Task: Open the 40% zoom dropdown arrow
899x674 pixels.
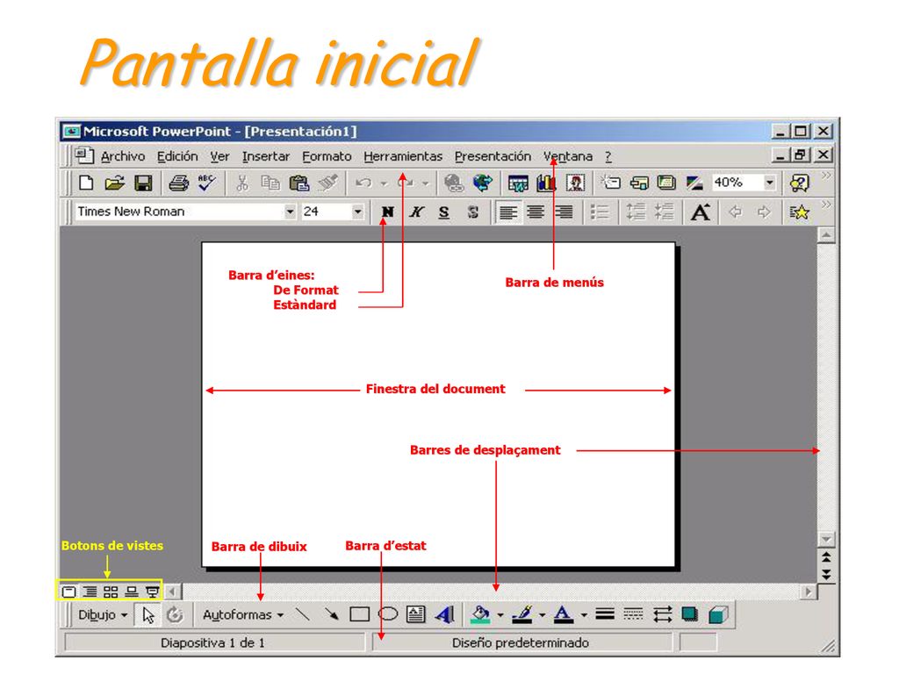Action: 769,183
